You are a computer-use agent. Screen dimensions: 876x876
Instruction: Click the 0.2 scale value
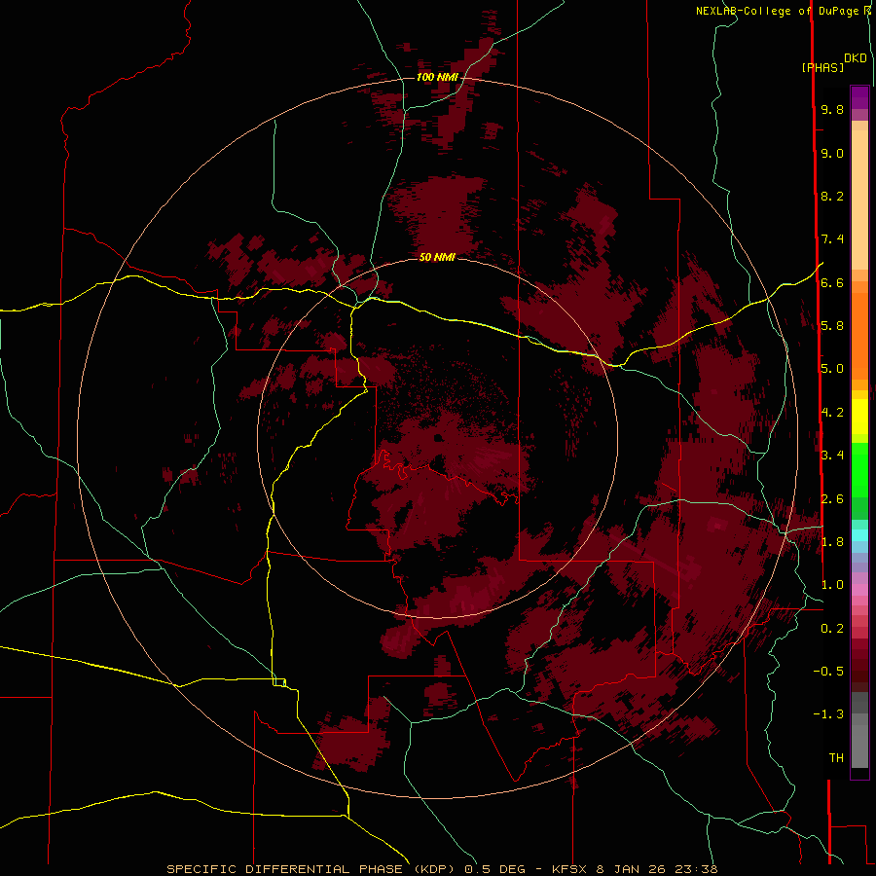pos(832,629)
